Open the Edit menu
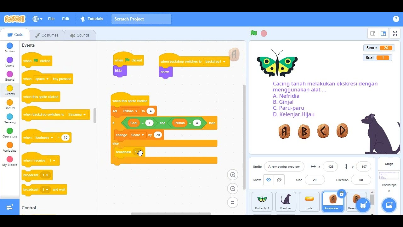 click(65, 19)
